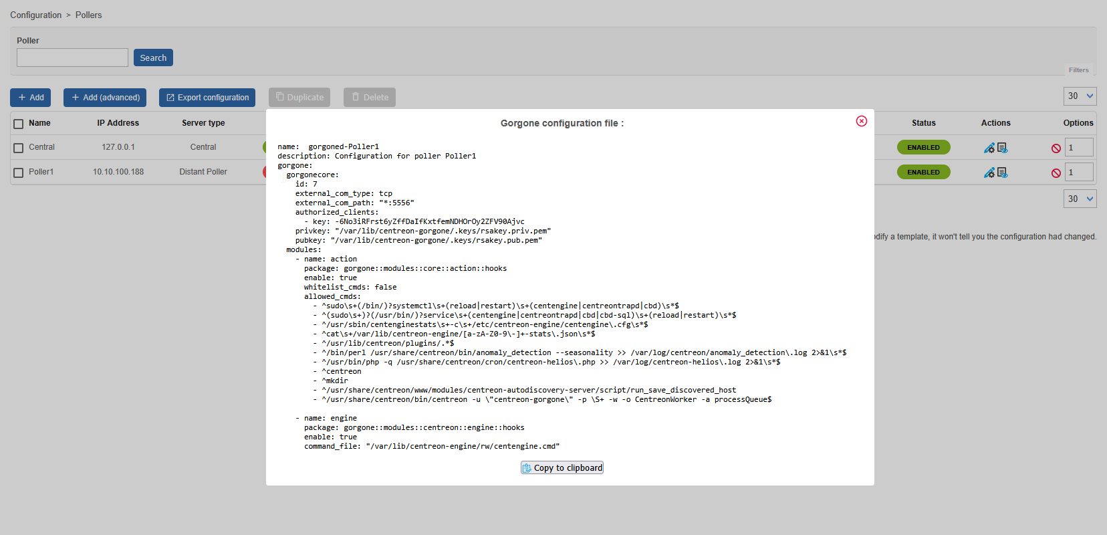Screen dimensions: 1107x535
Task: Click ENABLED status badge for Central
Action: coord(923,147)
